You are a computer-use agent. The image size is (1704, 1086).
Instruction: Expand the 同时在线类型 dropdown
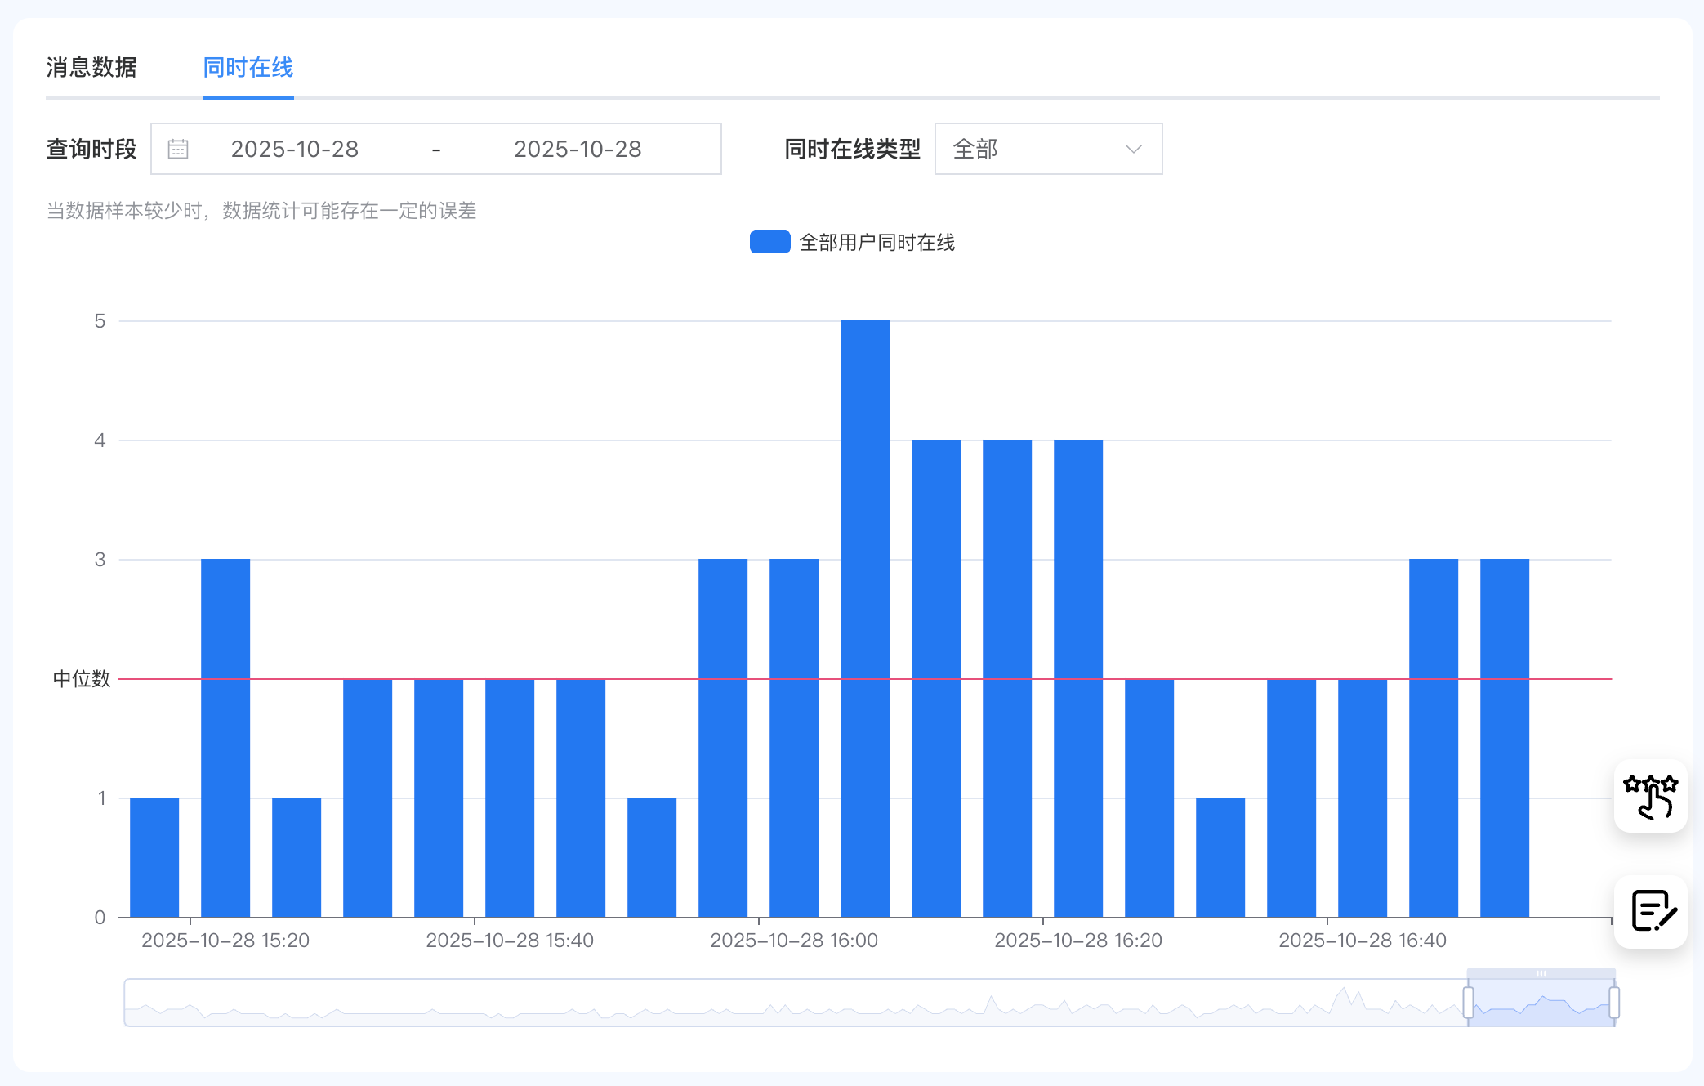[x=1047, y=149]
